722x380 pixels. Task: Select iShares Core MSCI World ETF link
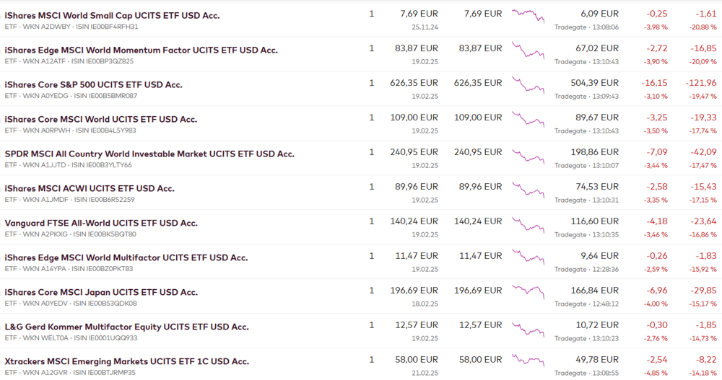(x=100, y=119)
